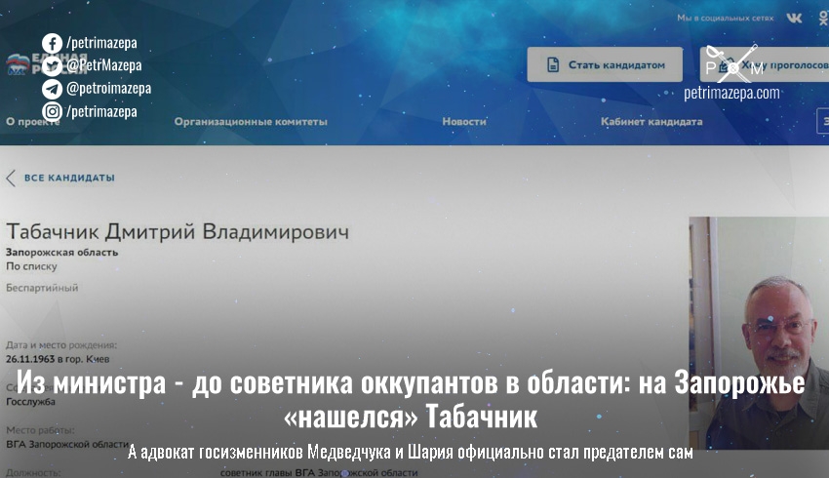The height and width of the screenshot is (478, 829).
Task: Click the crossed sabres PM logo
Action: point(731,63)
